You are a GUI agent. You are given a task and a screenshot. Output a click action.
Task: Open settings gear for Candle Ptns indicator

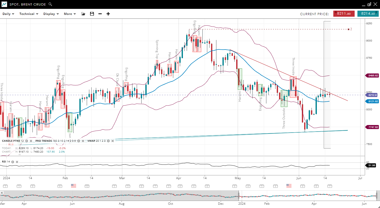pos(27,141)
